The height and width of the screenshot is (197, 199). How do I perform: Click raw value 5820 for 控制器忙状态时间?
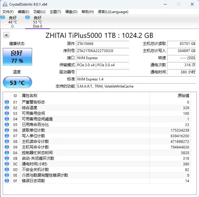(x=185, y=153)
